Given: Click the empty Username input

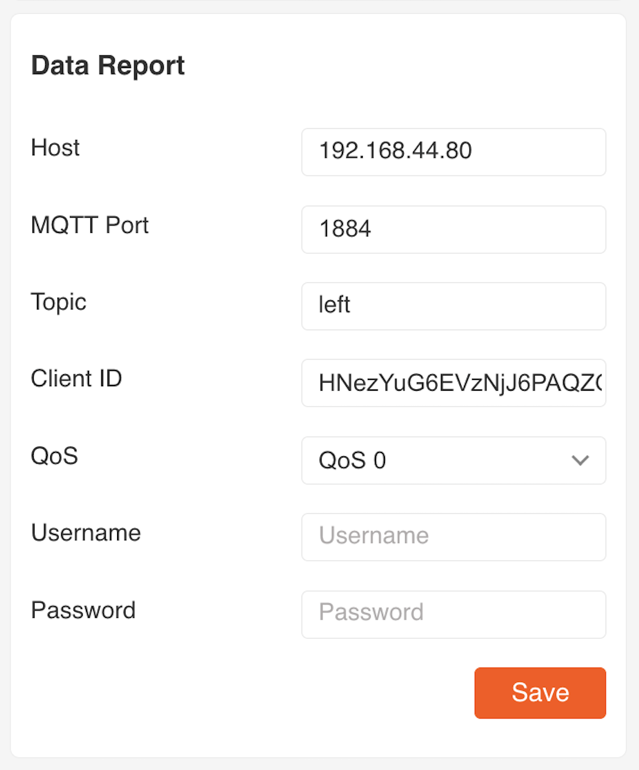Looking at the screenshot, I should click(453, 536).
